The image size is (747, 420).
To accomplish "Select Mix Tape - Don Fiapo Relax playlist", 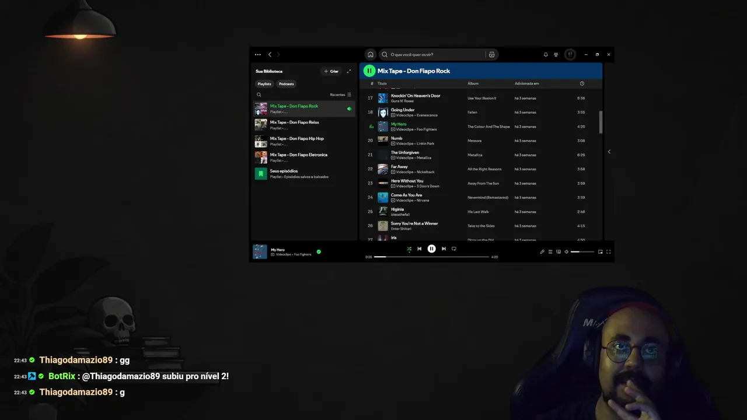I will pos(304,125).
